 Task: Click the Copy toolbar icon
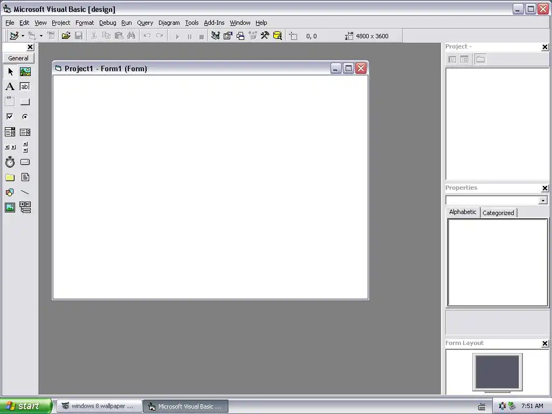coord(106,36)
